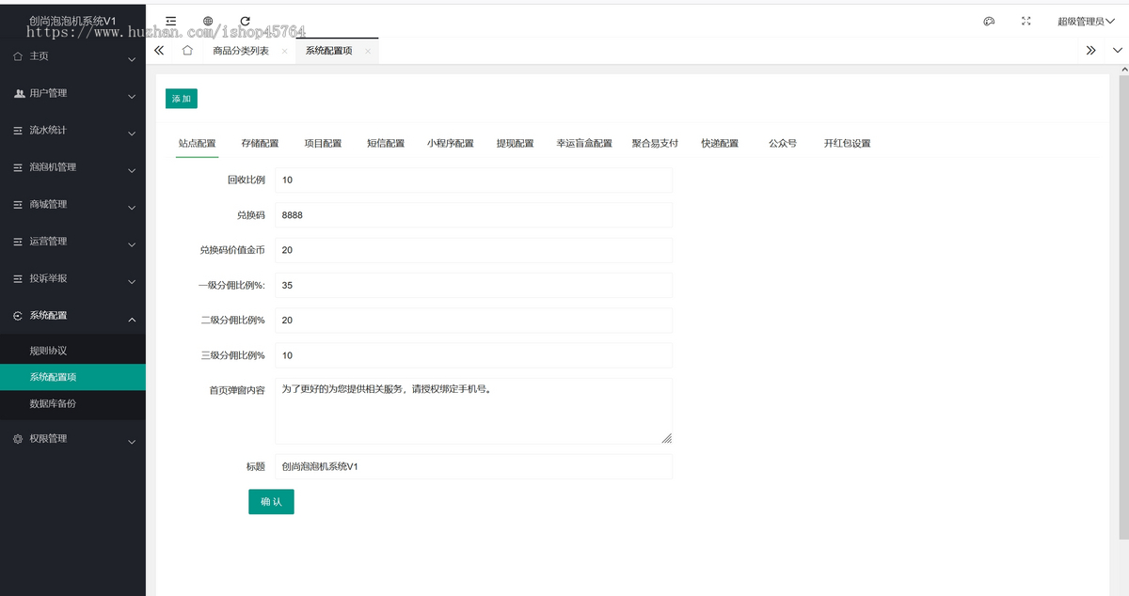1129x596 pixels.
Task: Switch to the 开红包设置 tab
Action: pyautogui.click(x=848, y=143)
